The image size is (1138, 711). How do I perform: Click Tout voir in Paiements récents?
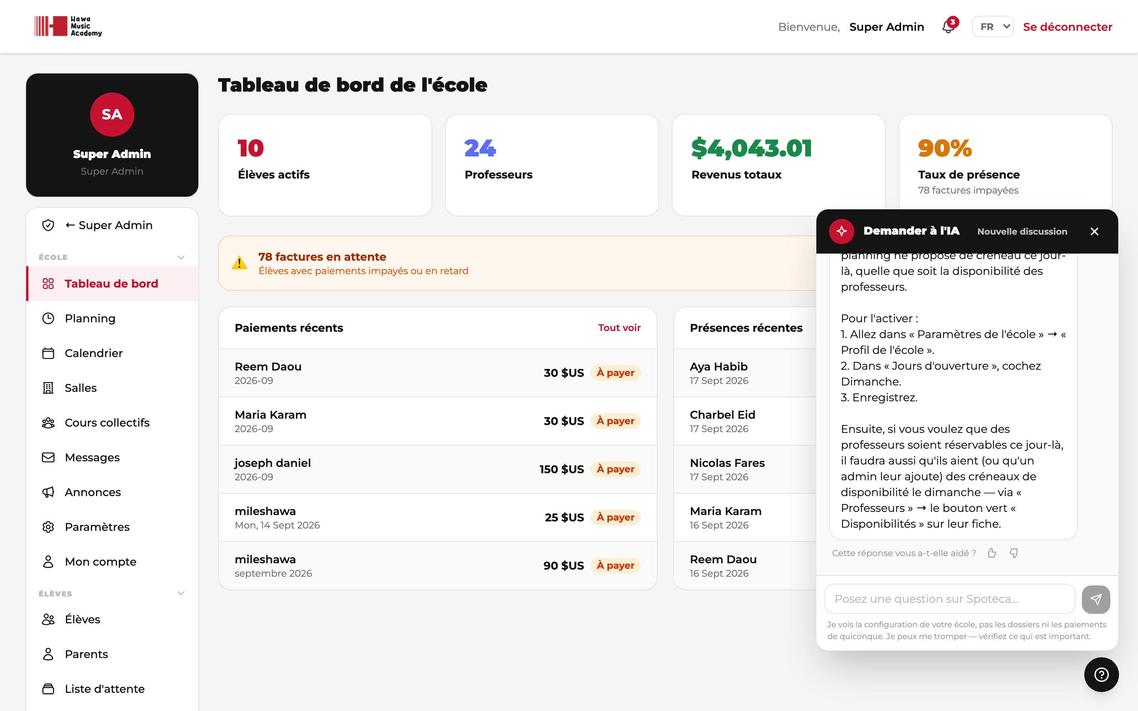619,328
